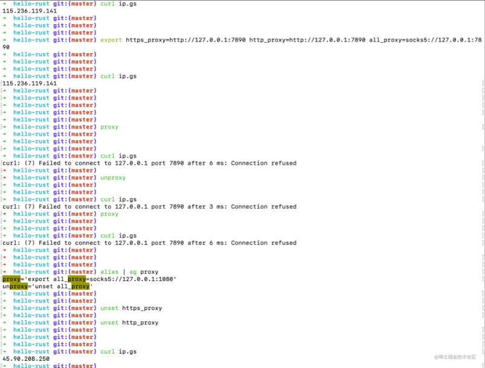Click the https_proxy=http://127.0.0.1:7890 argument

pyautogui.click(x=185, y=40)
